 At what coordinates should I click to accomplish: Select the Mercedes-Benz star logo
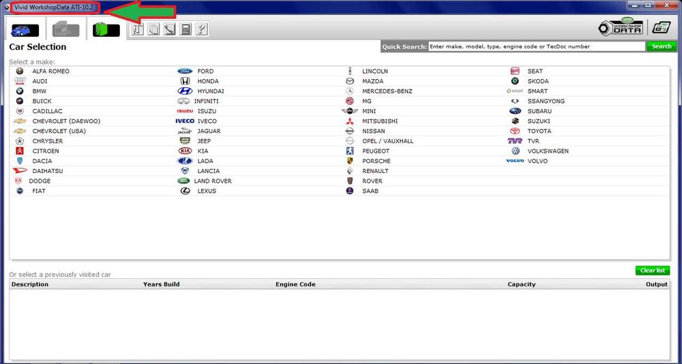click(x=350, y=91)
